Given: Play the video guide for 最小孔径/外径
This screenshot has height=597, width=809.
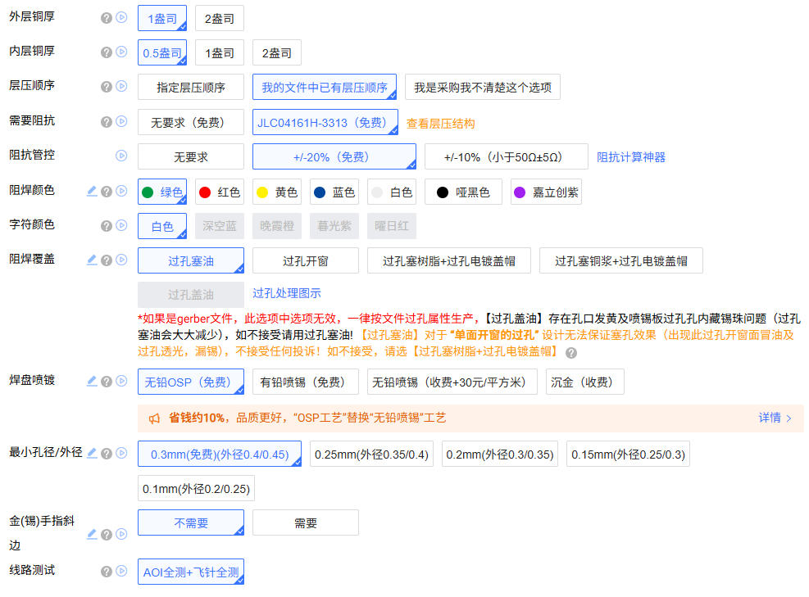Looking at the screenshot, I should point(122,453).
